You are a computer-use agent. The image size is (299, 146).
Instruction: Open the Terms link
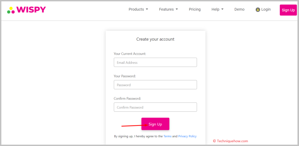(167, 136)
